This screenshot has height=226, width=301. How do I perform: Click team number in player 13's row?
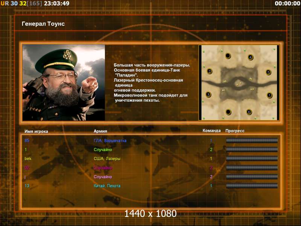(x=211, y=186)
